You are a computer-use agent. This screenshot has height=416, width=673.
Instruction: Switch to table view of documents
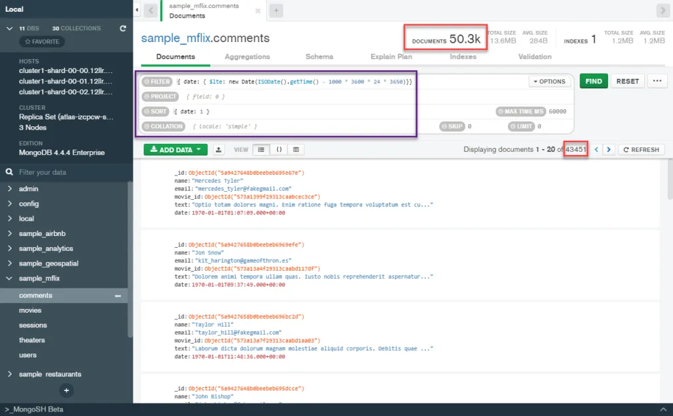coord(295,149)
